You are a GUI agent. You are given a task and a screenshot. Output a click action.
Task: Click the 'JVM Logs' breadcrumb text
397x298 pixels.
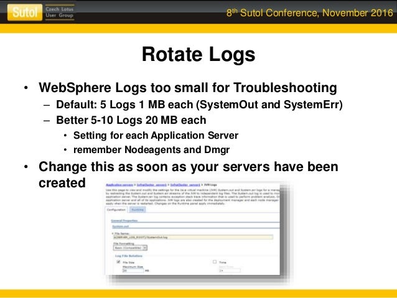[210, 185]
